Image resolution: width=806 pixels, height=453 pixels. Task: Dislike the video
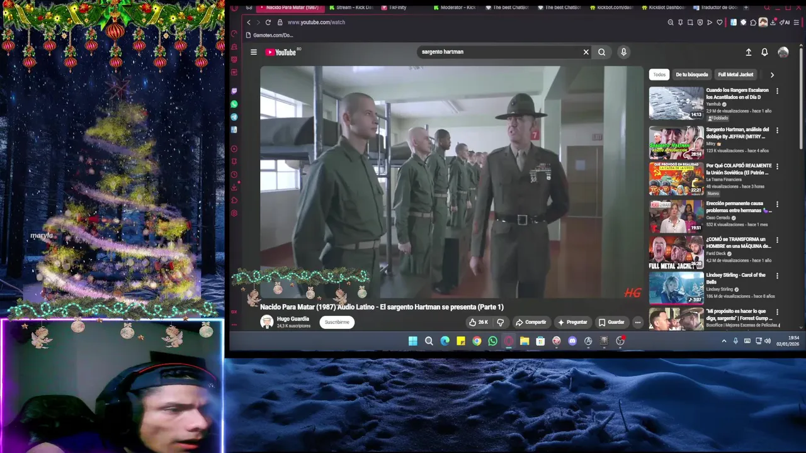click(x=501, y=322)
